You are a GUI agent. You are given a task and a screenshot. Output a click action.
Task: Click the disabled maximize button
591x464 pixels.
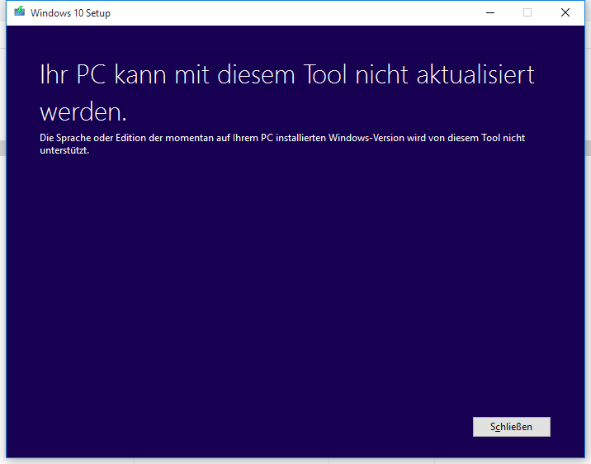[527, 13]
